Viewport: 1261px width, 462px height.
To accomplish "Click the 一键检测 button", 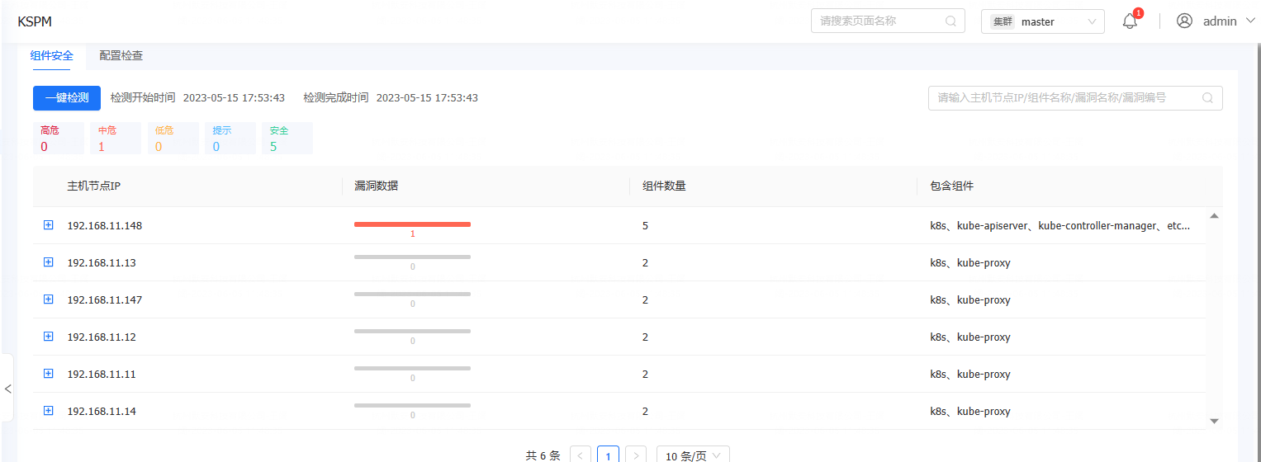I will coord(67,98).
